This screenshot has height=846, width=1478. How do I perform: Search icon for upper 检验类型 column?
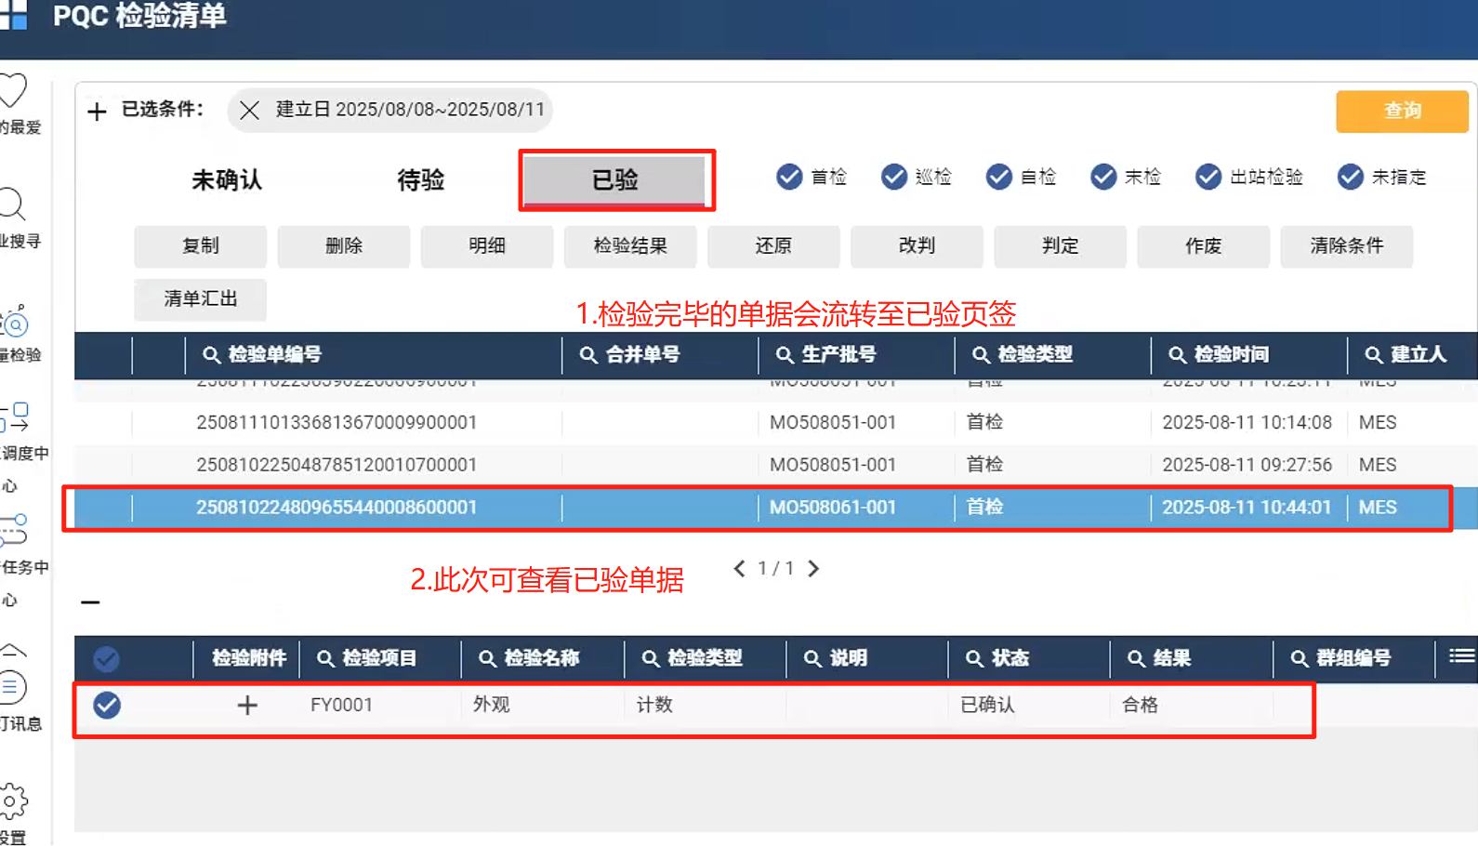click(x=981, y=355)
